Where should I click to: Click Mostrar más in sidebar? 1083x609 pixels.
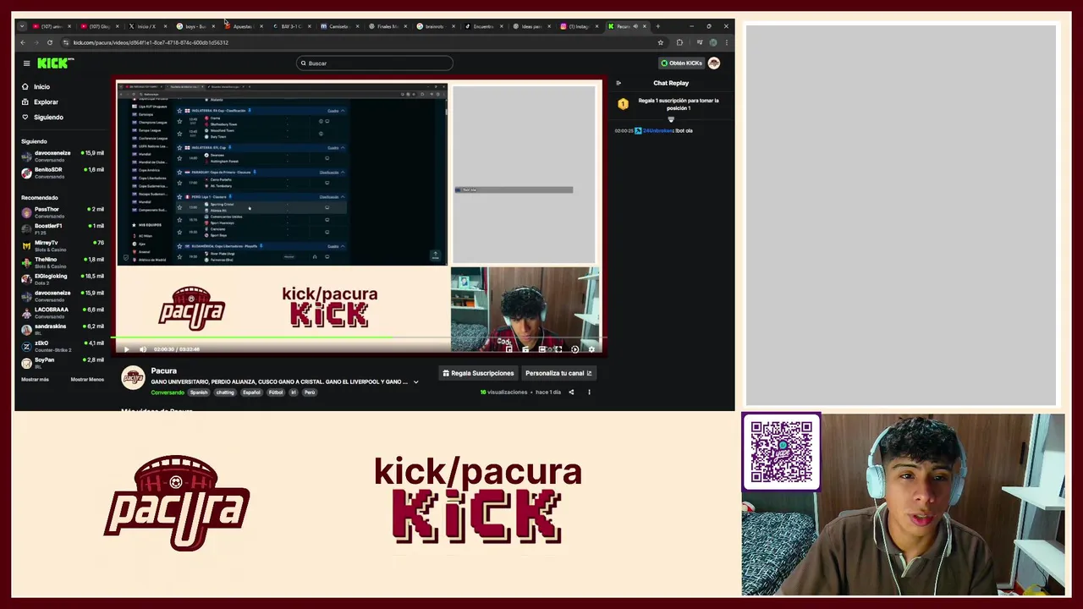(x=35, y=380)
